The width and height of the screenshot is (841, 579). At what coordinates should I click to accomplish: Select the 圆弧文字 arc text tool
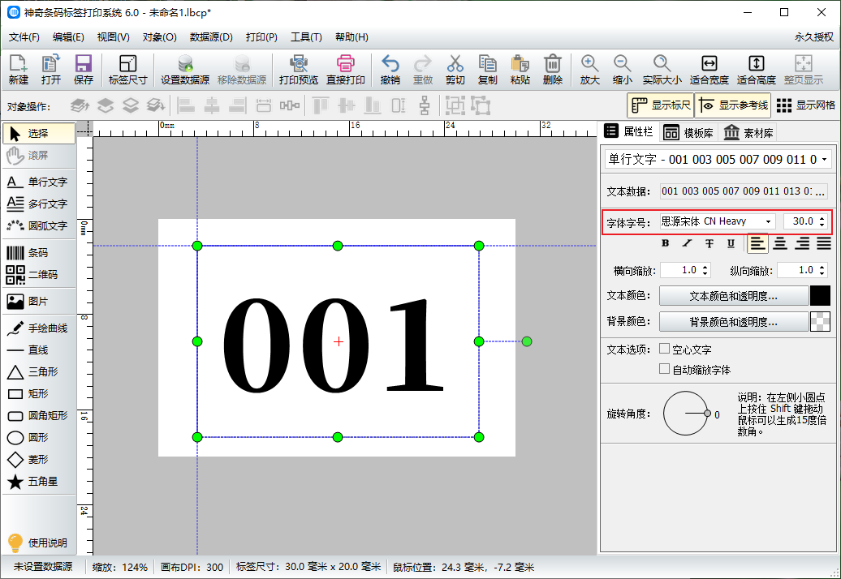(x=38, y=226)
